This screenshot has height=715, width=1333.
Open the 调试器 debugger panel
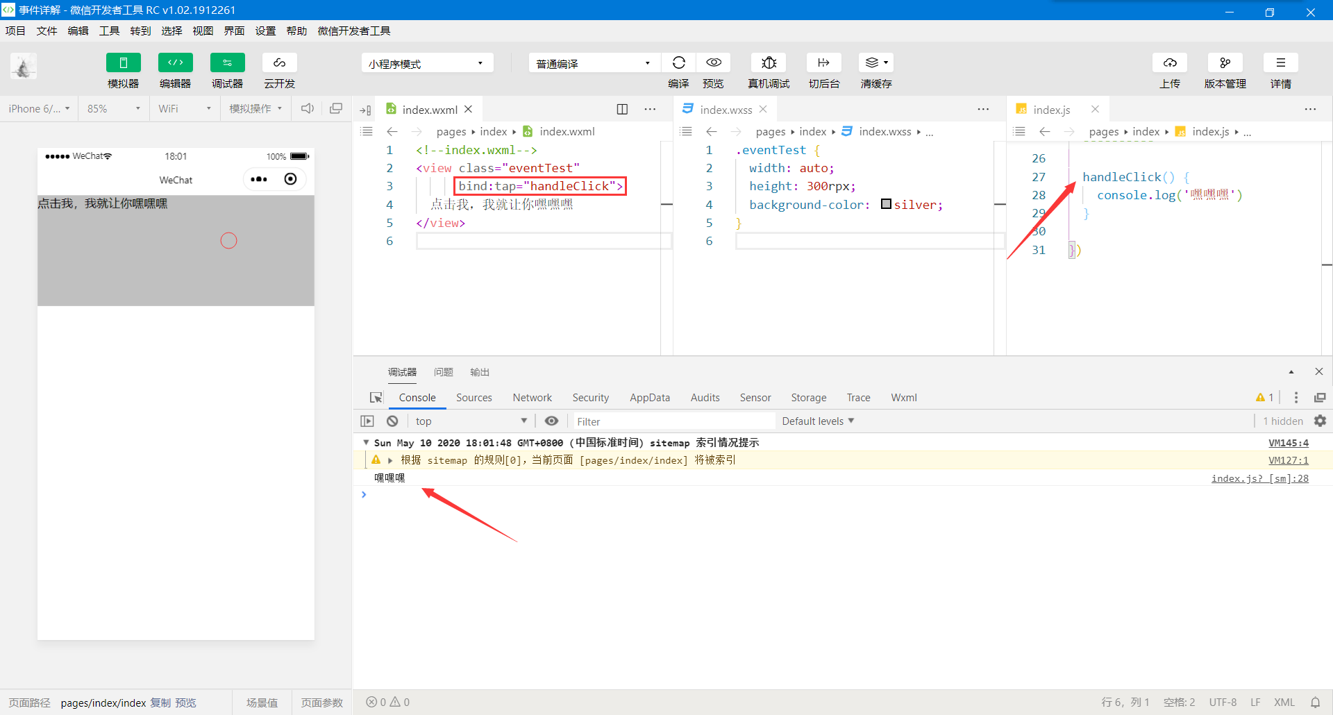(x=227, y=69)
